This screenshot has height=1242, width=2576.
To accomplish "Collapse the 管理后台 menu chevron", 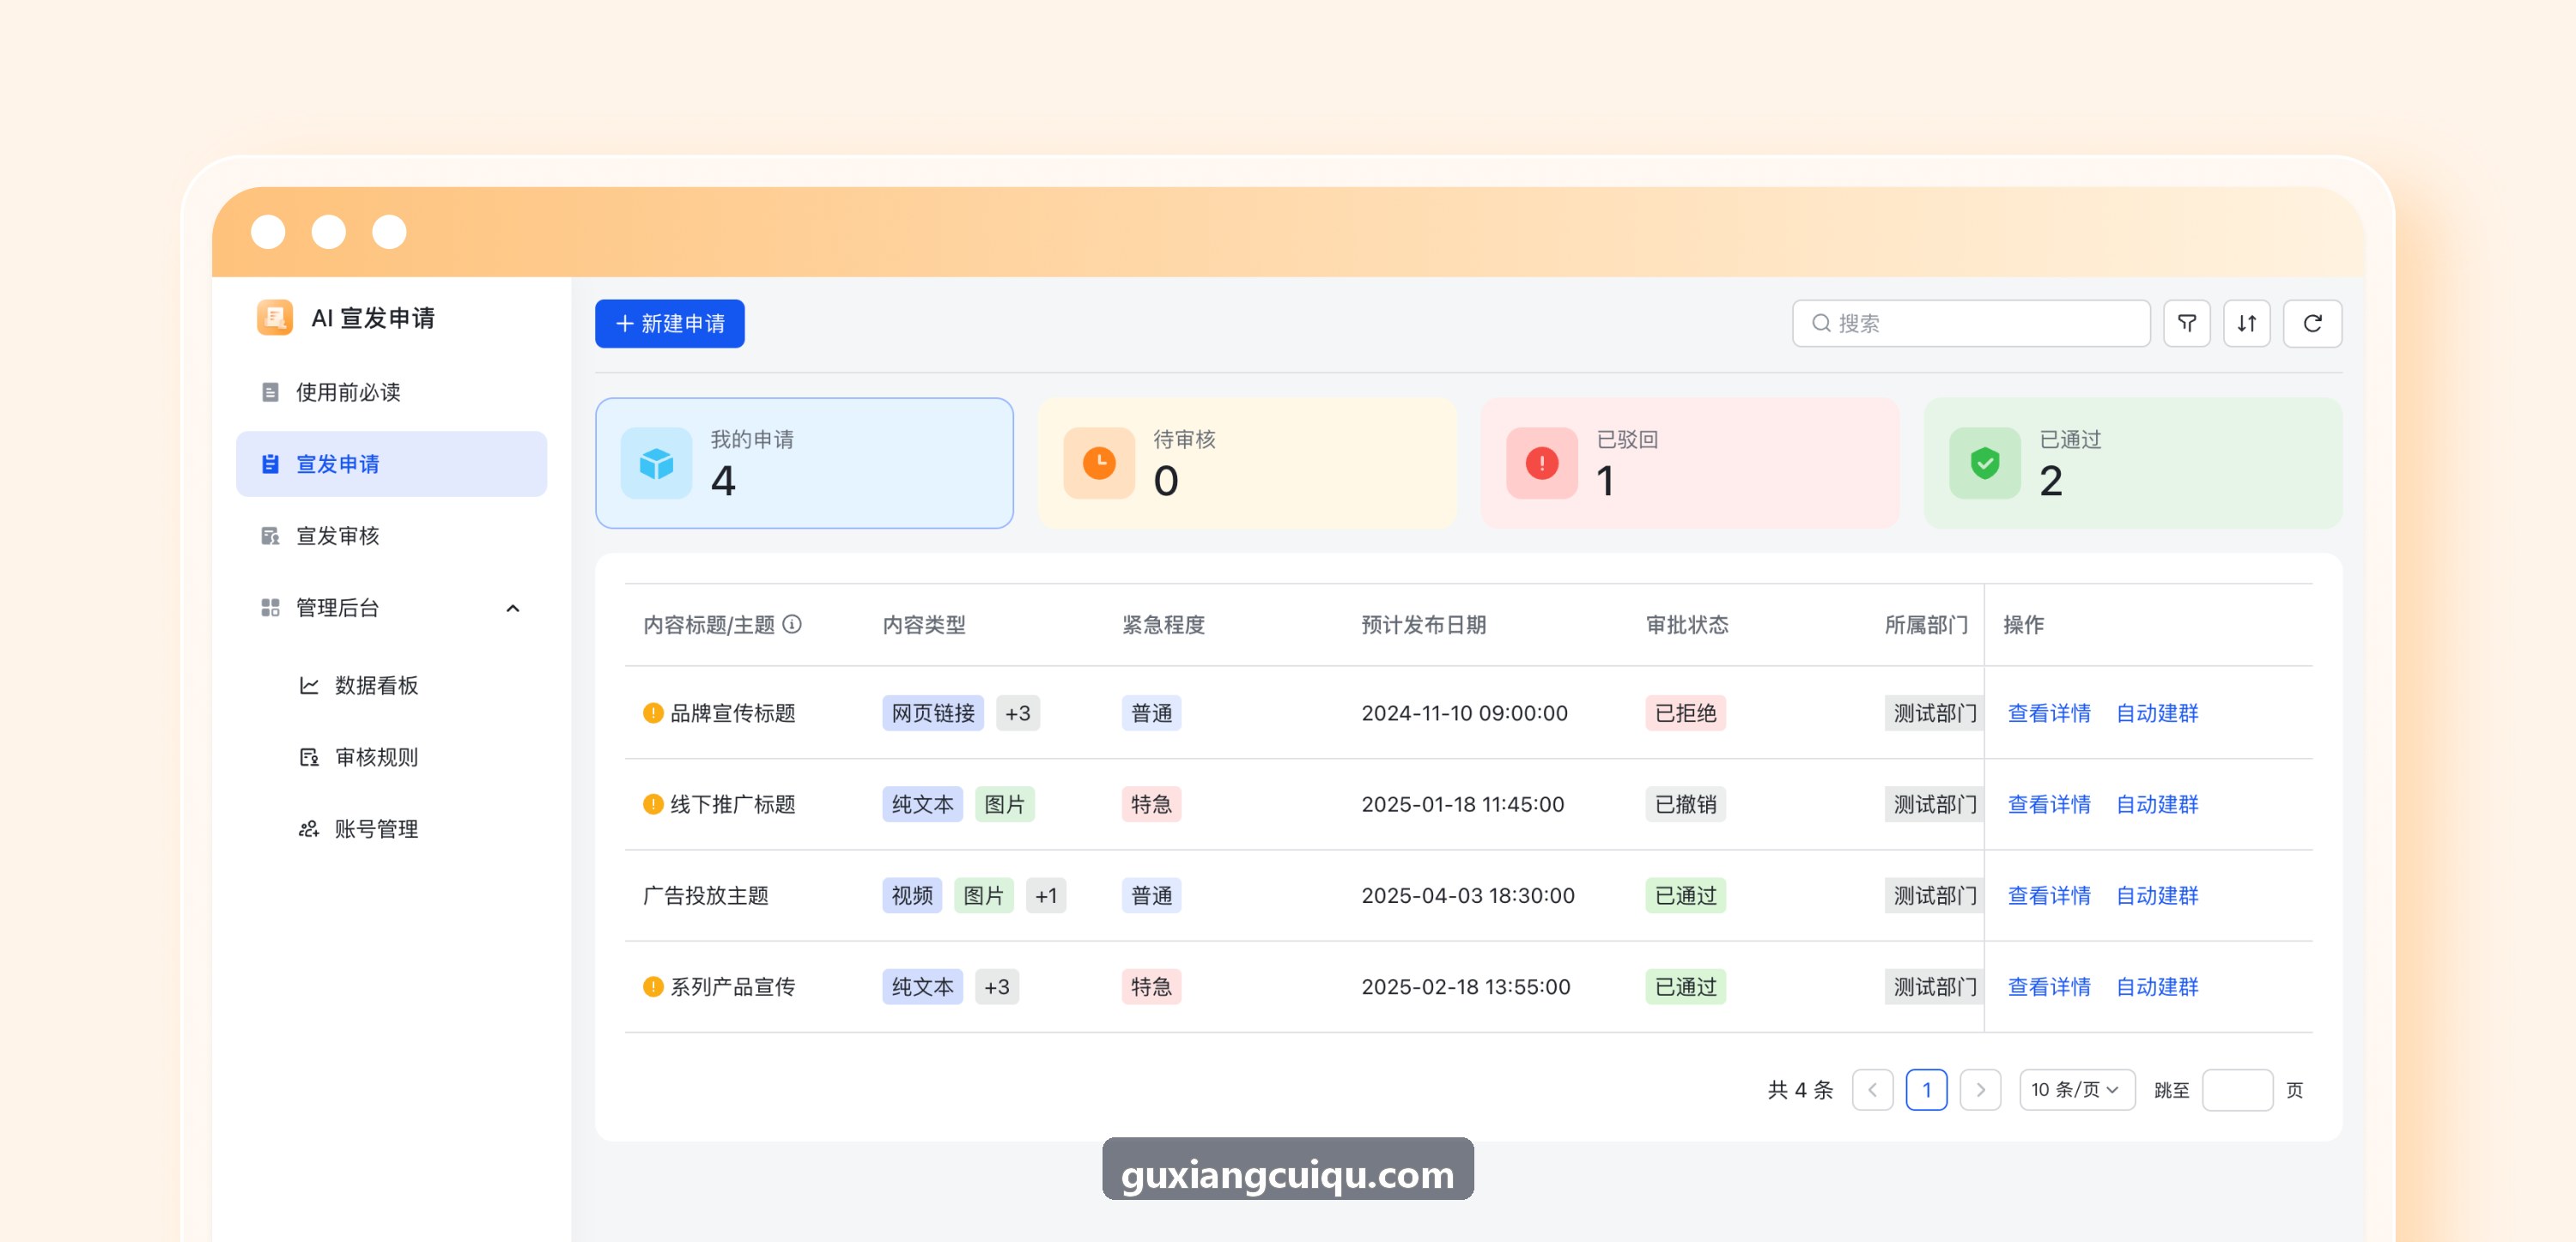I will click(x=513, y=608).
